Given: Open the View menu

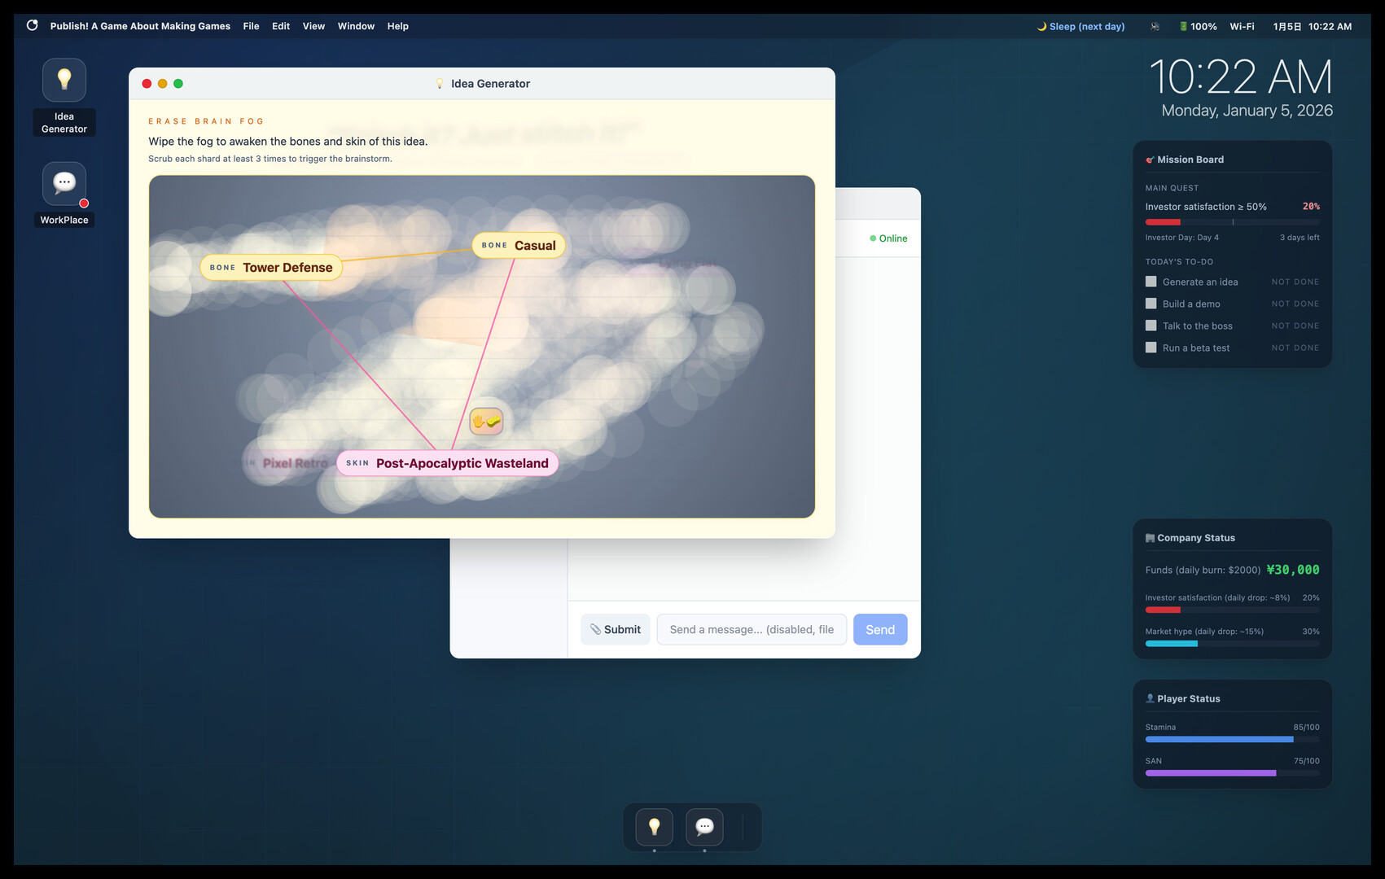Looking at the screenshot, I should click(313, 25).
